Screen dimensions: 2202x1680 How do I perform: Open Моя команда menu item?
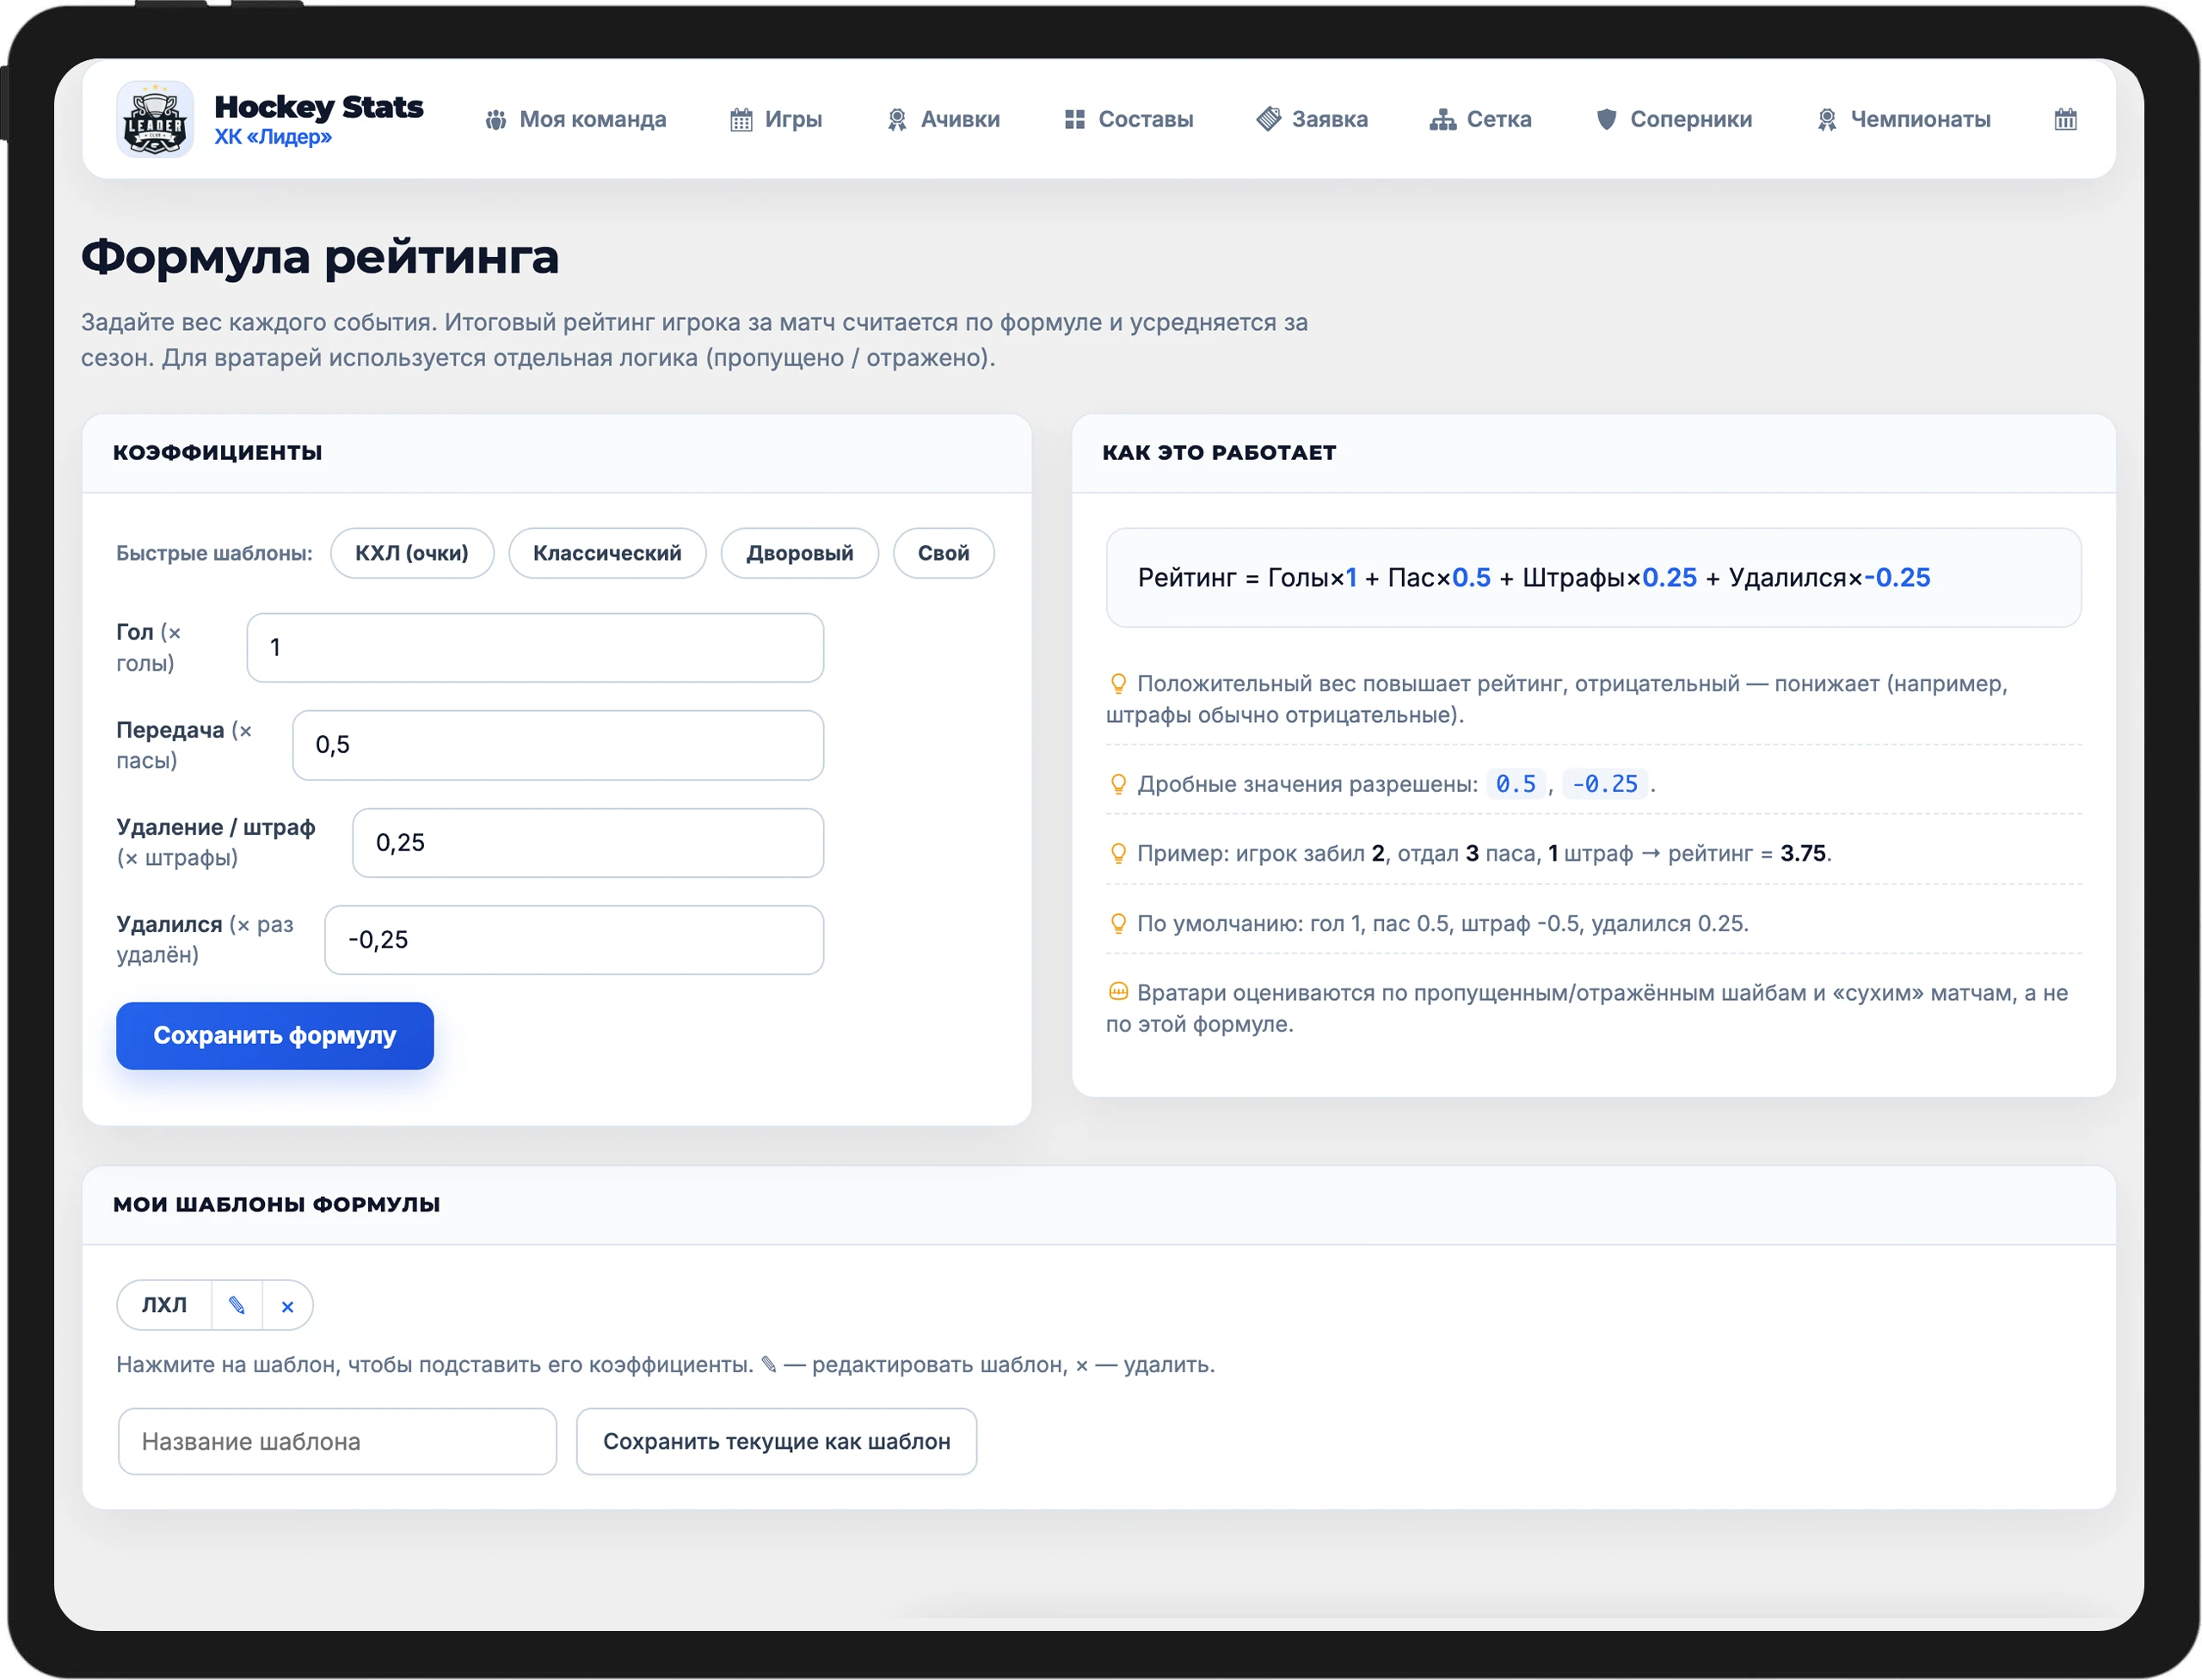[x=575, y=120]
